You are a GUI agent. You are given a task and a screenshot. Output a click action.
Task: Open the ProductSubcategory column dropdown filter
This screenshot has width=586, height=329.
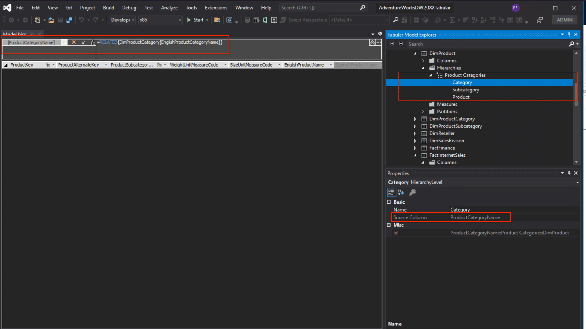pos(165,65)
